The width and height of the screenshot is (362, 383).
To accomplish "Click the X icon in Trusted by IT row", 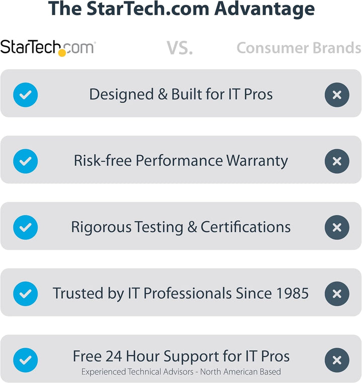I will 337,294.
